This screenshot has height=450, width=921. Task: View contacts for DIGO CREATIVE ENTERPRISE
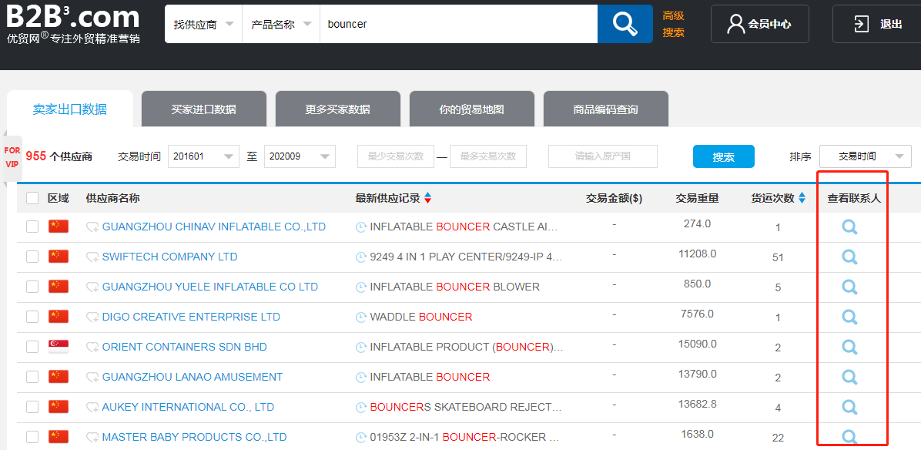[849, 317]
